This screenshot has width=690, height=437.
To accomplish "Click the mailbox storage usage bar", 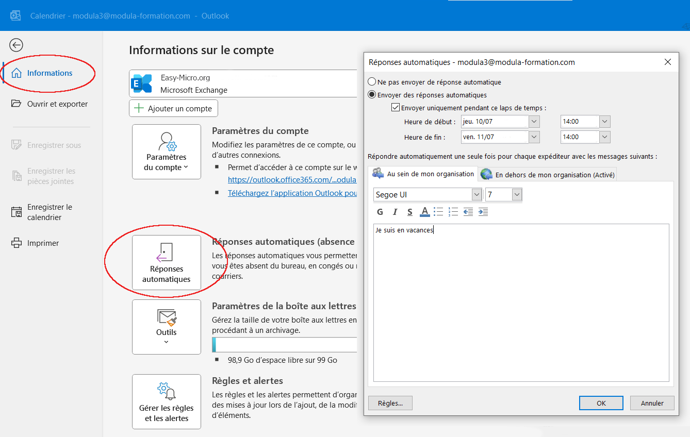I will tap(284, 344).
